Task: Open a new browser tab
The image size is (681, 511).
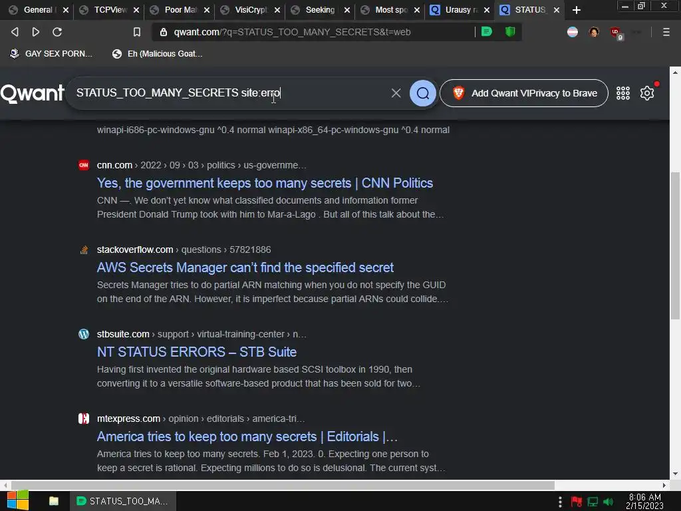Action: 577,10
